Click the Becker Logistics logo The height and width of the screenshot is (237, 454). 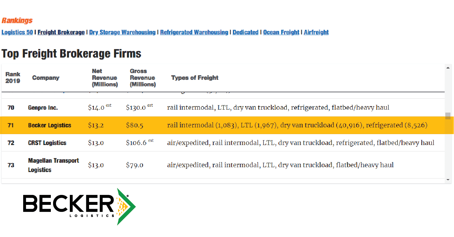point(79,206)
